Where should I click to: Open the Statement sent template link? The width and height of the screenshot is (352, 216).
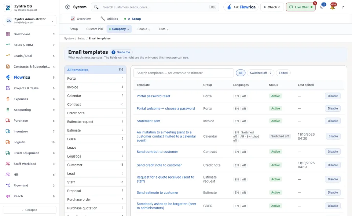click(x=148, y=121)
